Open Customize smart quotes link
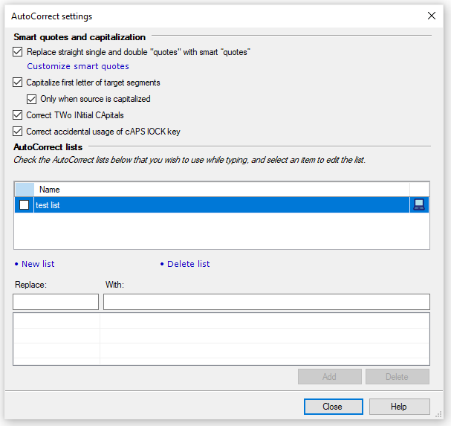Screen dimensions: 451x426 click(x=78, y=66)
